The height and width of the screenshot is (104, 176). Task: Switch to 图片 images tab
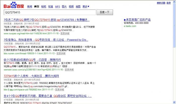[x=64, y=7]
